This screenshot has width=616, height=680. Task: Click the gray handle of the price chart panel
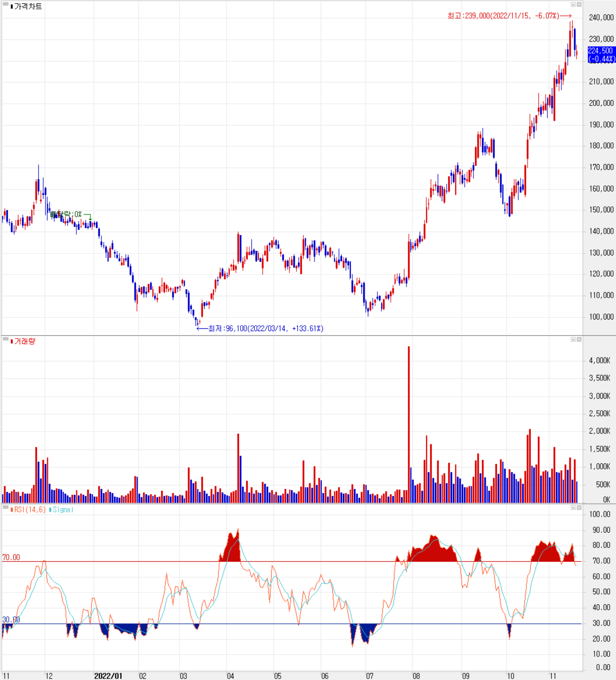point(5,4)
